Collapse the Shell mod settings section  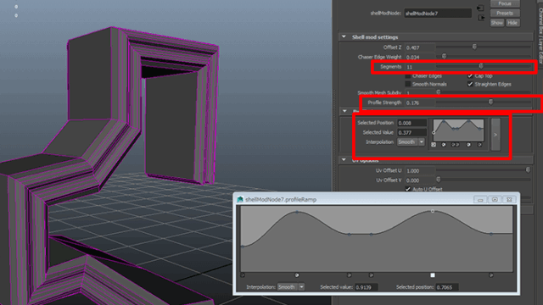tap(344, 36)
